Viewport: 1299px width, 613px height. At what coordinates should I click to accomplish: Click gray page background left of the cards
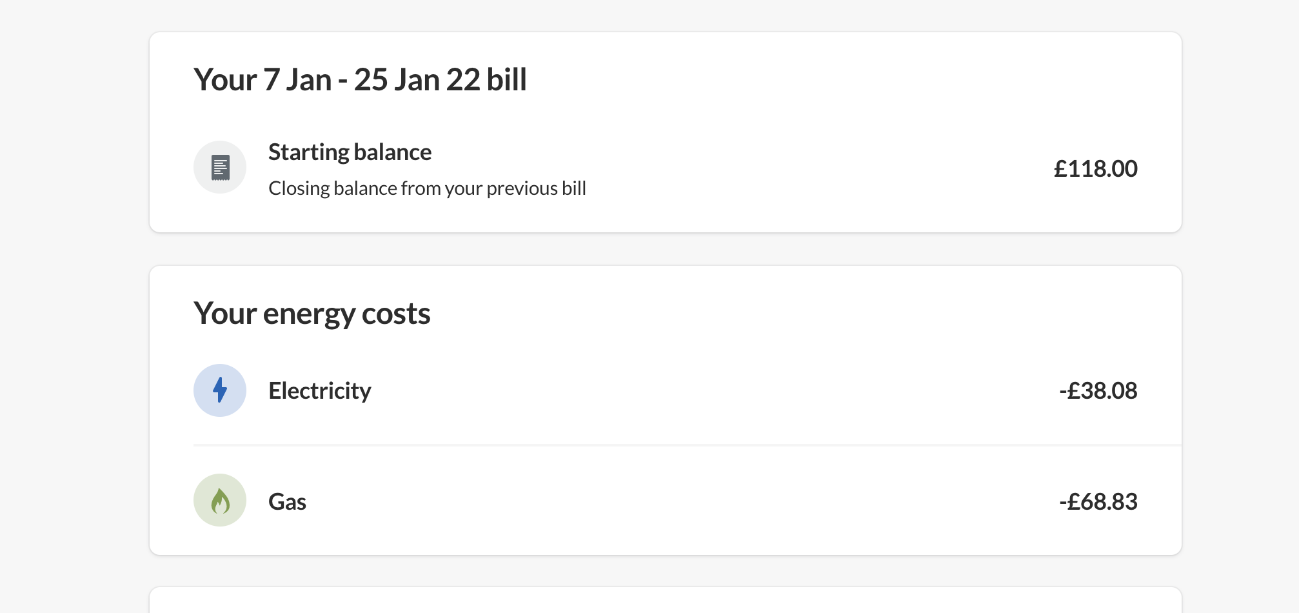pyautogui.click(x=74, y=306)
